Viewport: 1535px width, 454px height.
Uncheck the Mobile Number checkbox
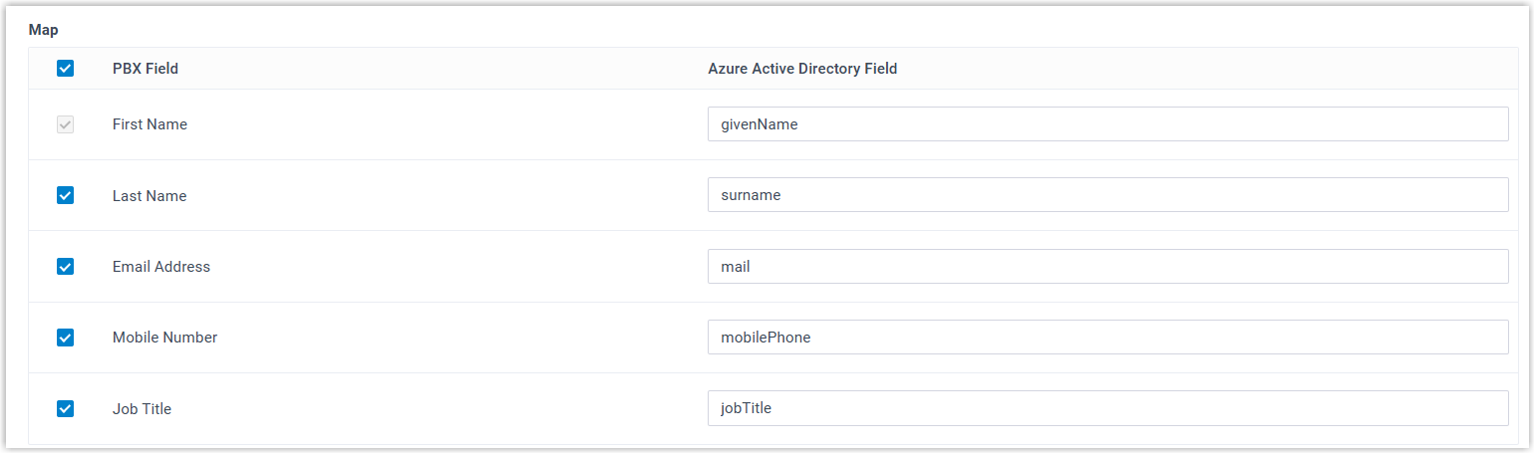65,338
